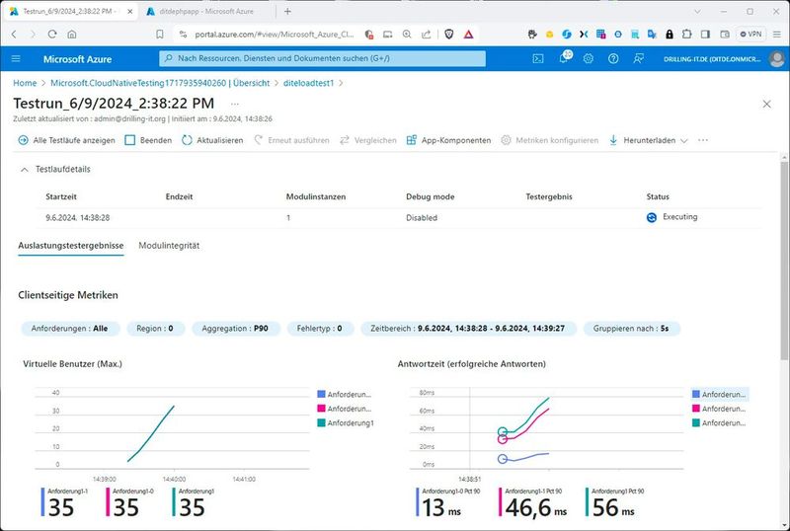The image size is (790, 531).
Task: Open the Region : 0 filter
Action: (155, 329)
